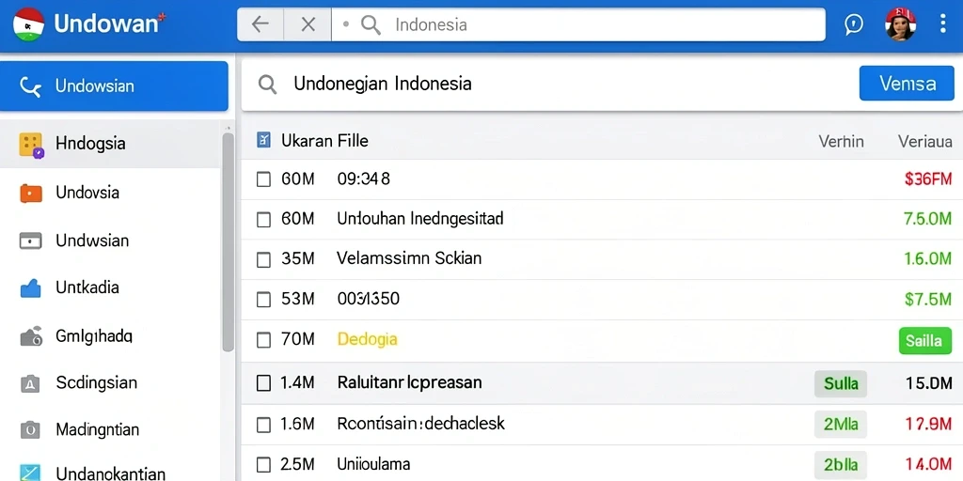Tick the checkbox for row 0031350
Image resolution: width=963 pixels, height=481 pixels.
(263, 300)
